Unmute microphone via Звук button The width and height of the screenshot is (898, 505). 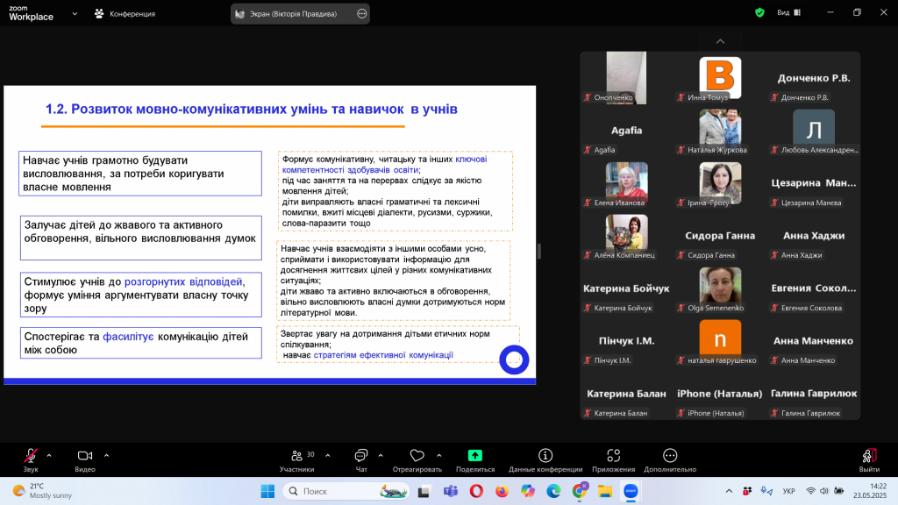(31, 459)
